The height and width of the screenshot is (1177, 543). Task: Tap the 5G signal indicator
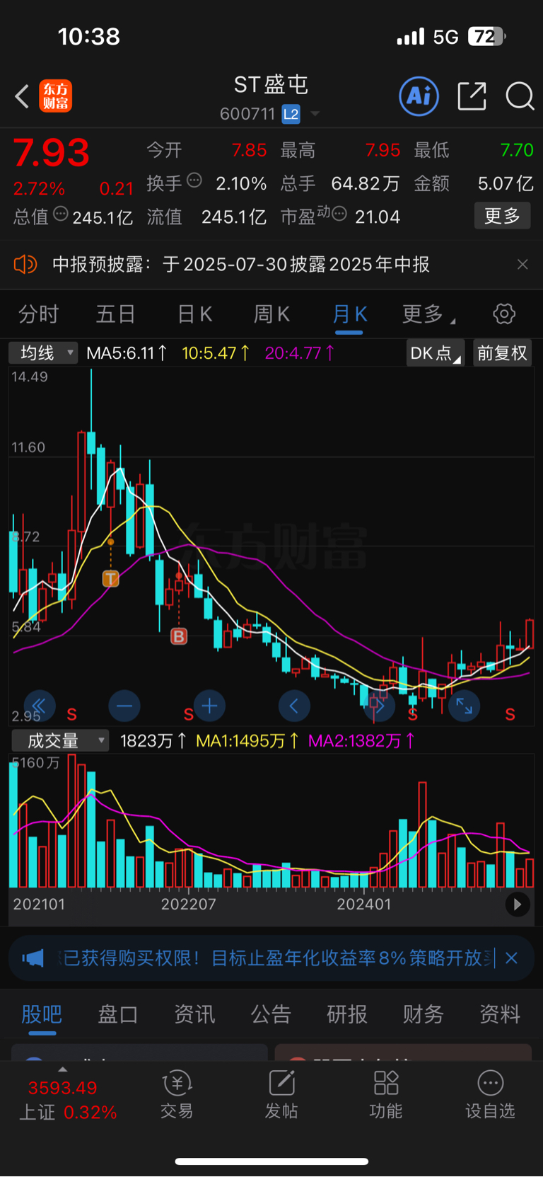pos(446,37)
